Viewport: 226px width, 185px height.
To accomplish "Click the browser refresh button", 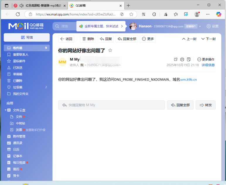I will click(x=18, y=14).
